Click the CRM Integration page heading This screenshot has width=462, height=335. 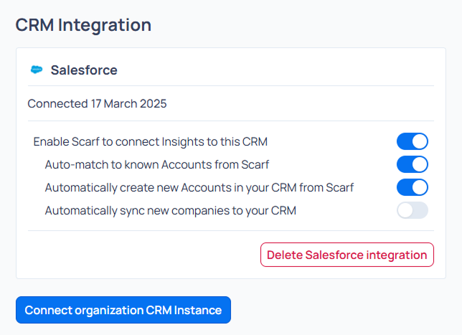coord(83,24)
